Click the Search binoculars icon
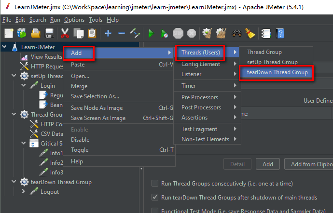 click(237, 33)
